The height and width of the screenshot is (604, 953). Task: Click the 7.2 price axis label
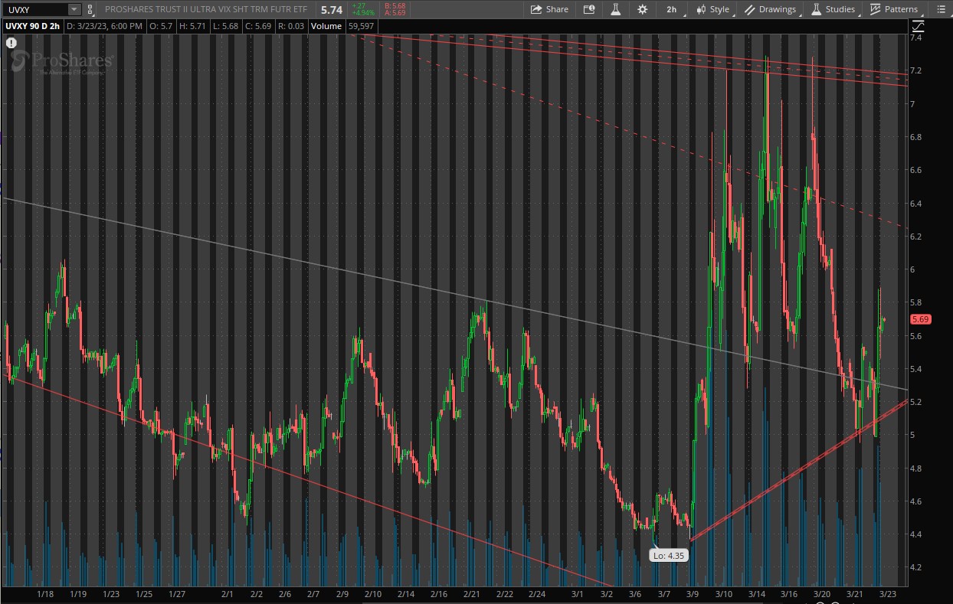click(915, 70)
